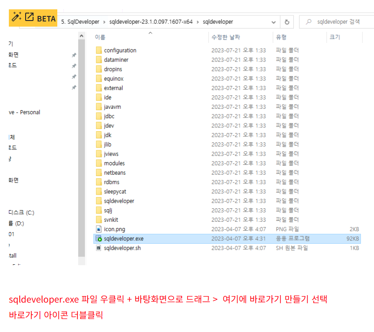Click the 2023-04-07 오후 4:31 date cell

point(238,239)
